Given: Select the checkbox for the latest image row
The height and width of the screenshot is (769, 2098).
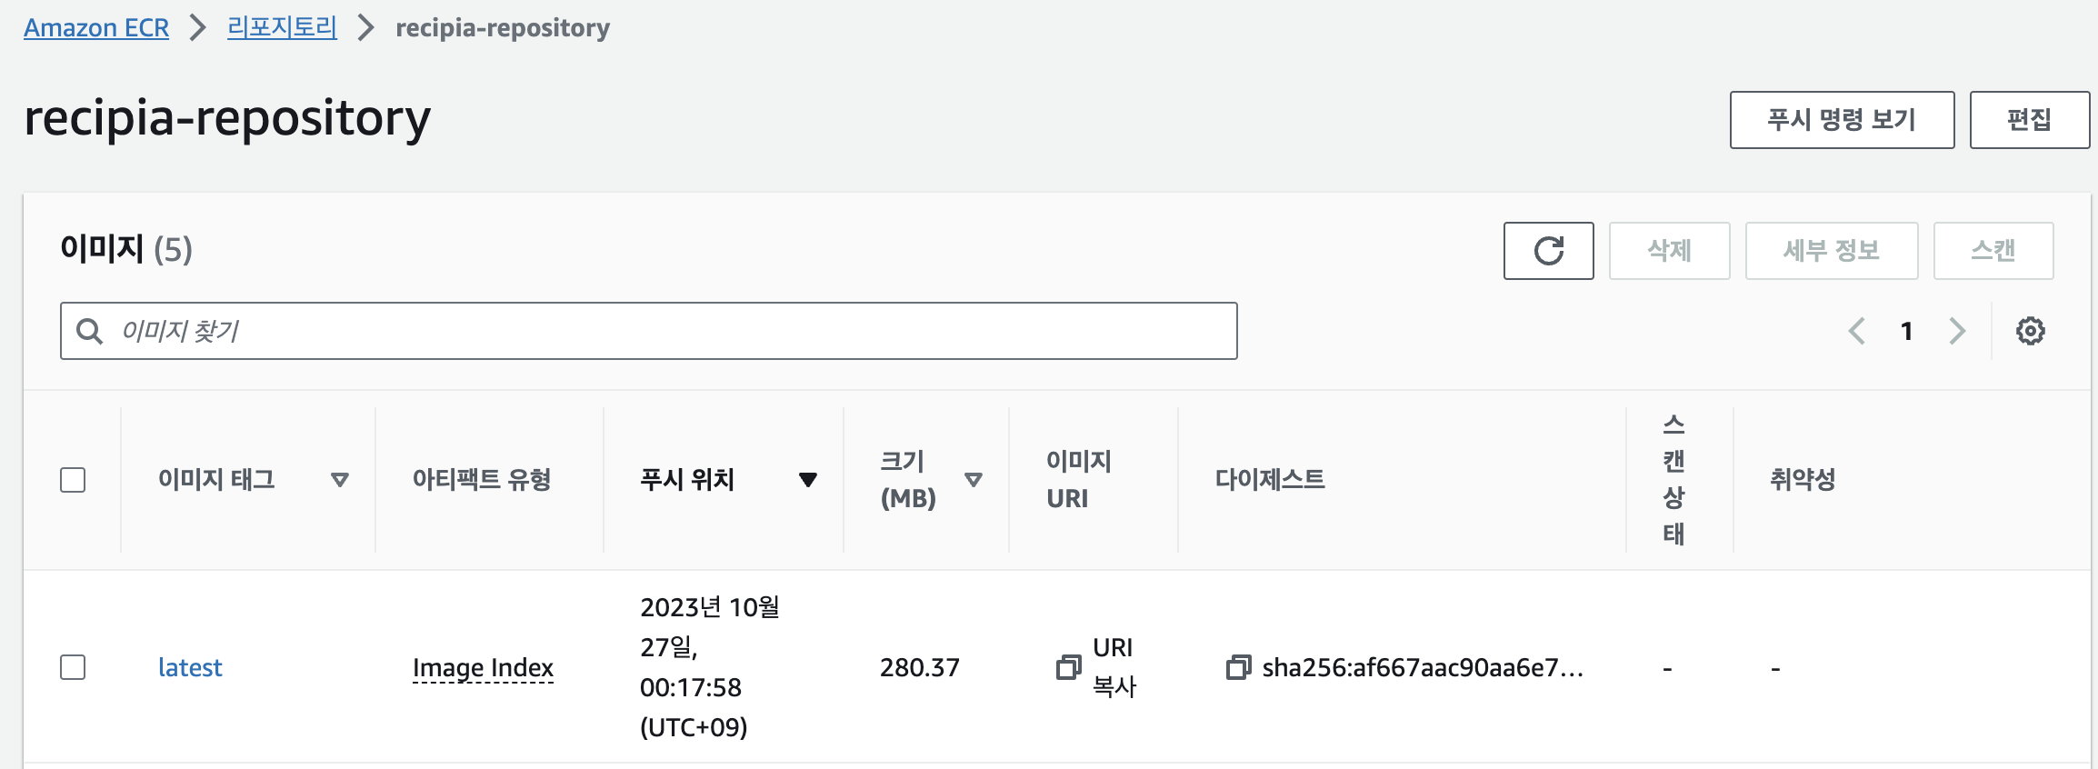Looking at the screenshot, I should coord(74,667).
